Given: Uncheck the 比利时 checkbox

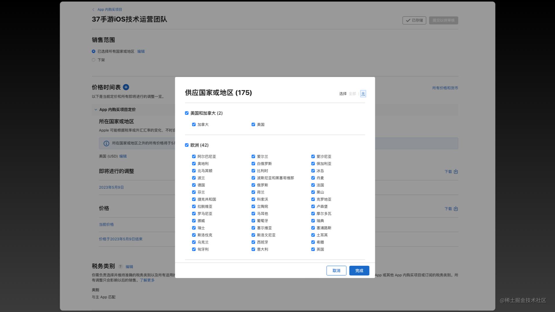Looking at the screenshot, I should click(x=253, y=171).
